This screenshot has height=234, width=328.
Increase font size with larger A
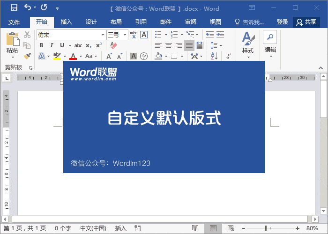coord(109,56)
